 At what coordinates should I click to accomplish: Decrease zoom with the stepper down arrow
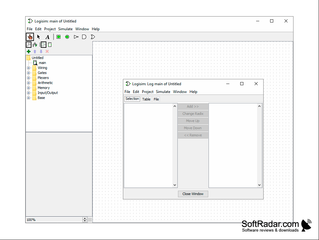coord(85,221)
